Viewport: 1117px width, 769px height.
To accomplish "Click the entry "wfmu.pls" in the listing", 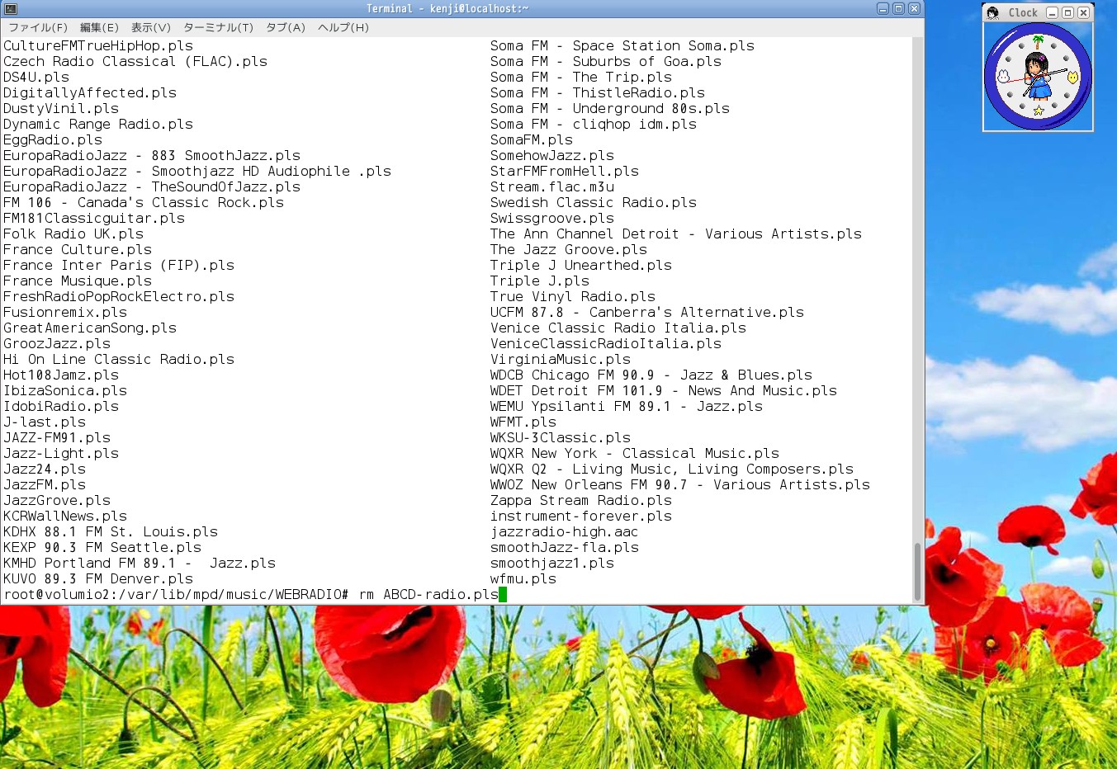I will tap(523, 578).
